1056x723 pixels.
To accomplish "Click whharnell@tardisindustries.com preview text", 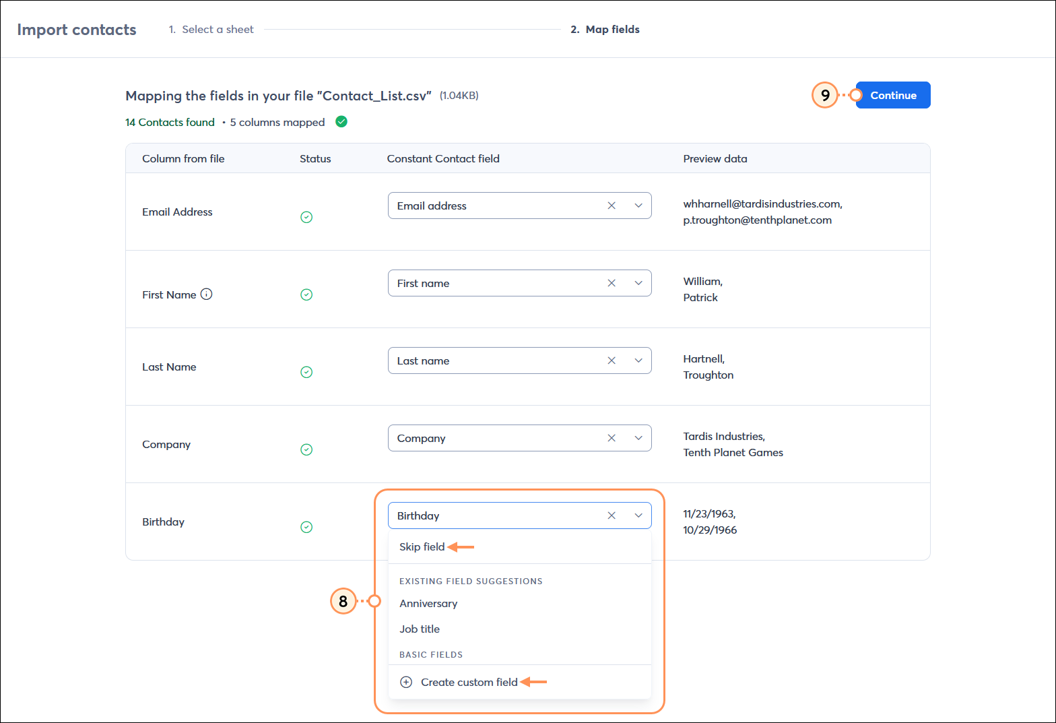I will pos(762,203).
